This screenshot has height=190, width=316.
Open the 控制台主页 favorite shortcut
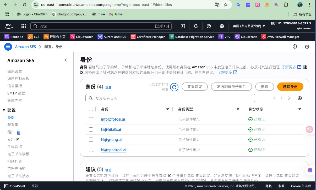[55, 37]
